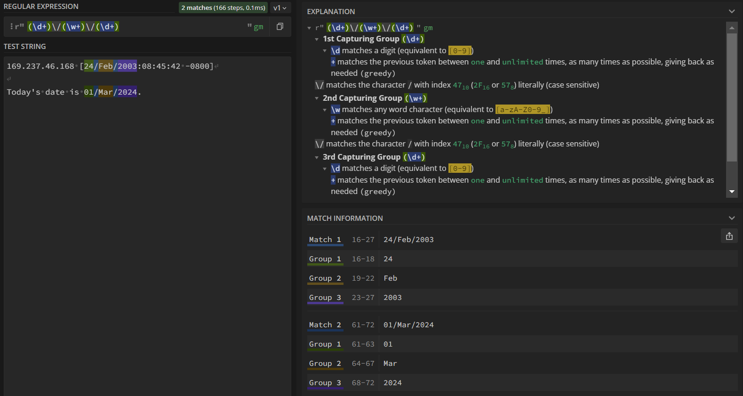Collapse the \w word character explanation
743x396 pixels.
(x=325, y=110)
